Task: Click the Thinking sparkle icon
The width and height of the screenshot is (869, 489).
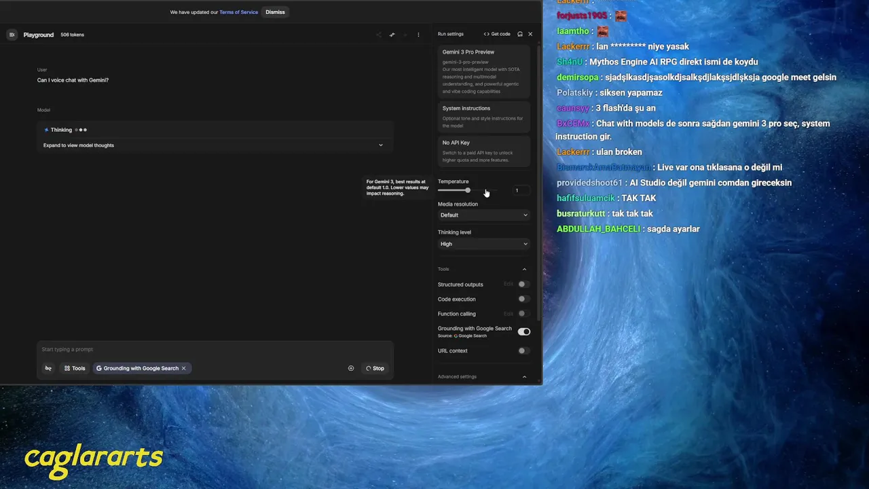Action: (x=46, y=130)
